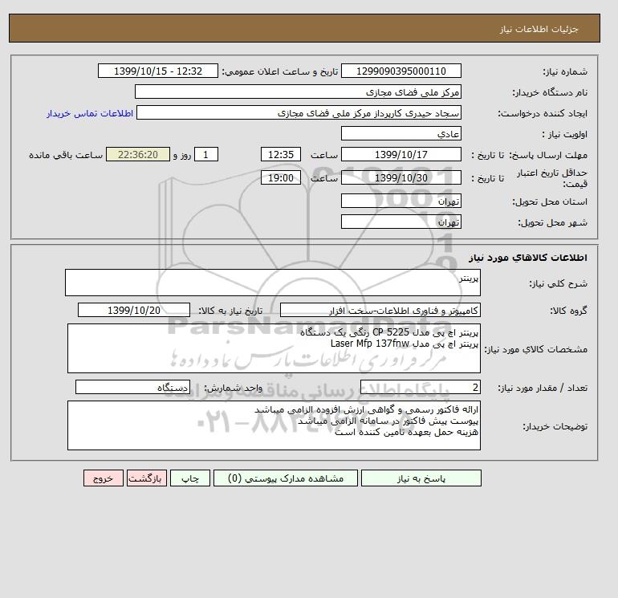
Task: Click the استان محل تحویل field
Action: 400,201
